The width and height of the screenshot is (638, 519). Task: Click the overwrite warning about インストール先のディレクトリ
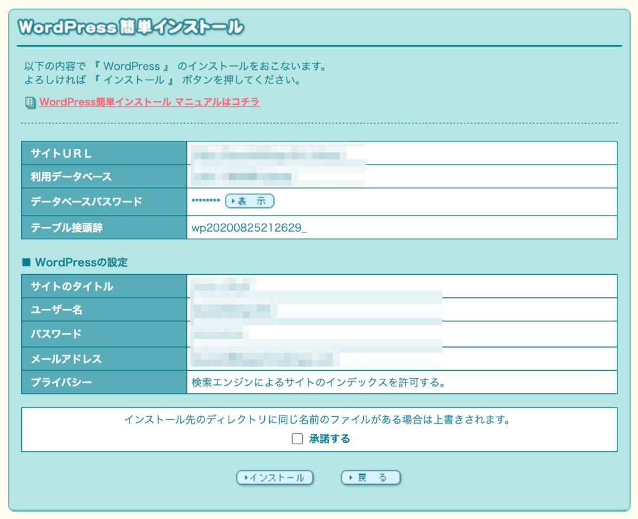tap(317, 419)
